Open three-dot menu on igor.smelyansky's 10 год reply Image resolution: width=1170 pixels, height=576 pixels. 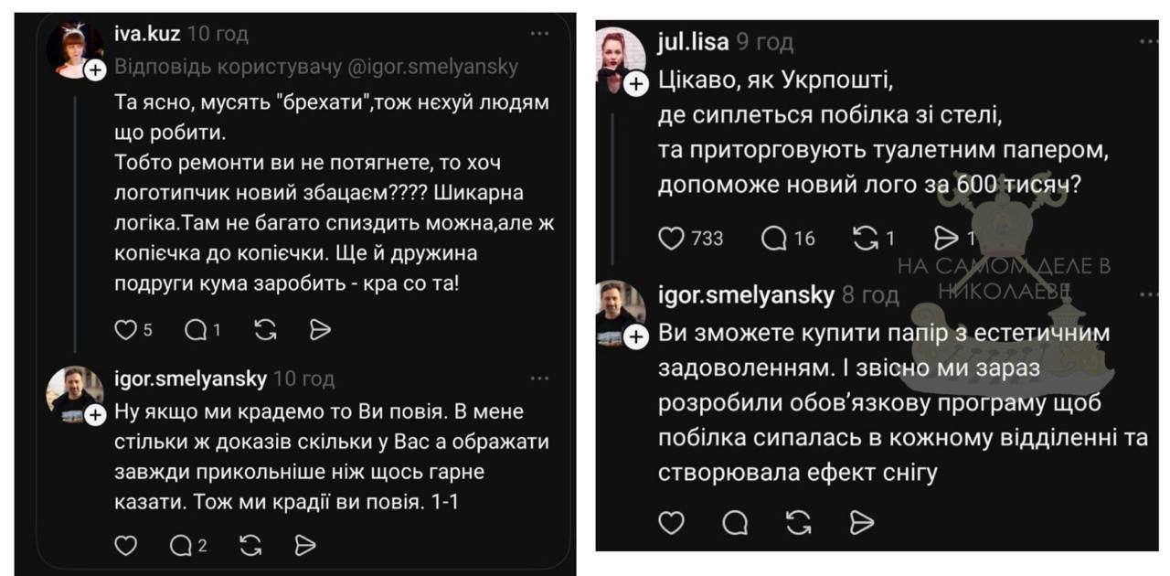(540, 379)
